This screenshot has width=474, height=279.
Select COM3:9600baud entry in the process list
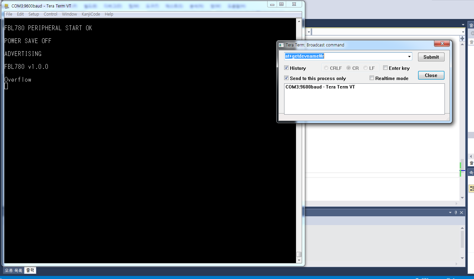pos(320,87)
